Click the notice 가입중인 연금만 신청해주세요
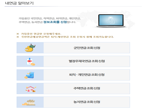The height and width of the screenshot is (111, 148). (41, 34)
